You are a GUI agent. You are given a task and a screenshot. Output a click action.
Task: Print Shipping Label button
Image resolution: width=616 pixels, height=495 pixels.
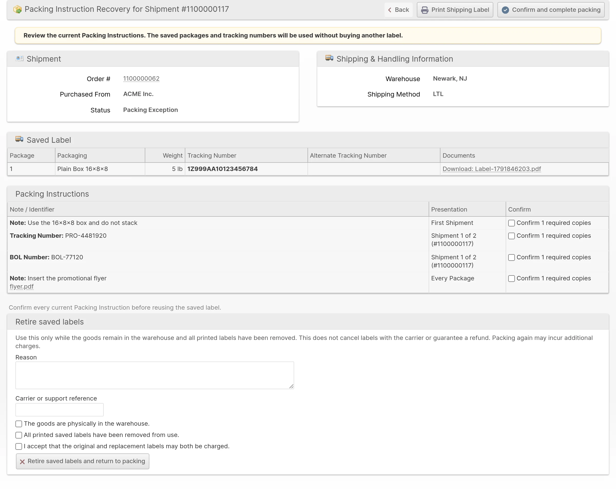click(x=455, y=10)
